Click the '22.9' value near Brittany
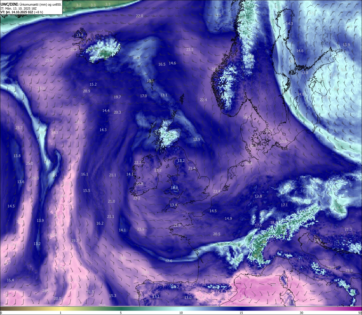The image size is (362, 315). (x=177, y=225)
